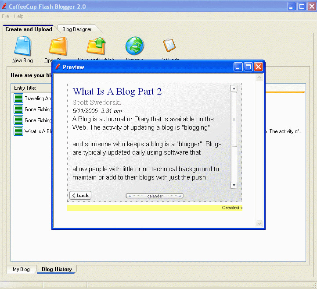Click the "The activity of..." excerpt text
Screen dimensions: 317x289
click(x=286, y=131)
